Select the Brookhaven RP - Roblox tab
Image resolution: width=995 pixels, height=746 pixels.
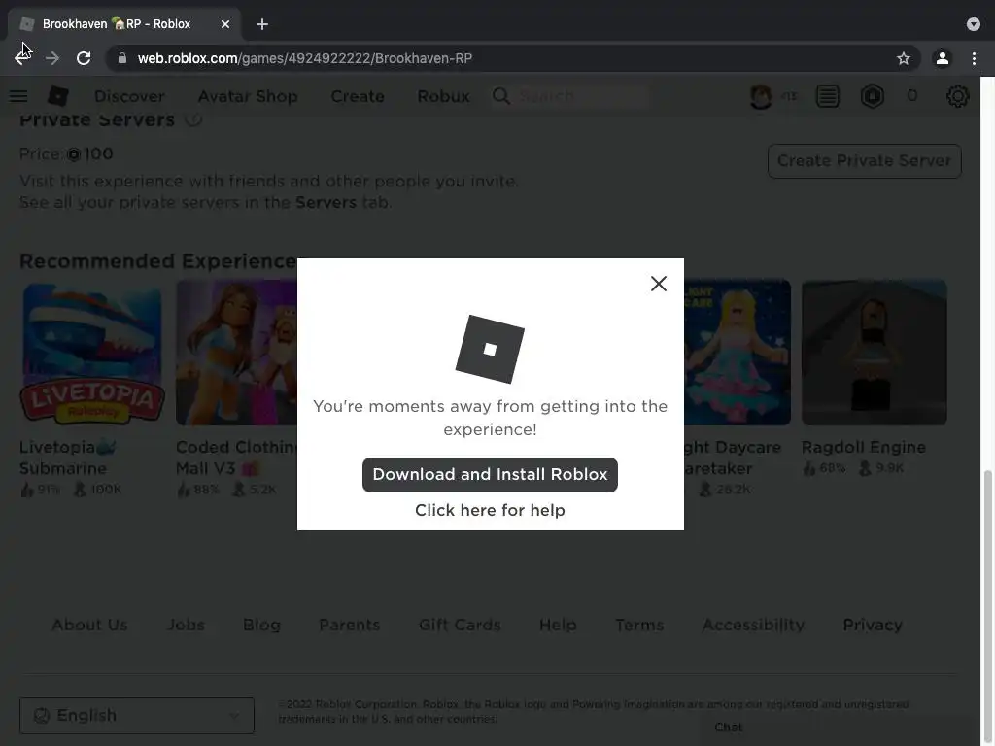click(x=124, y=24)
